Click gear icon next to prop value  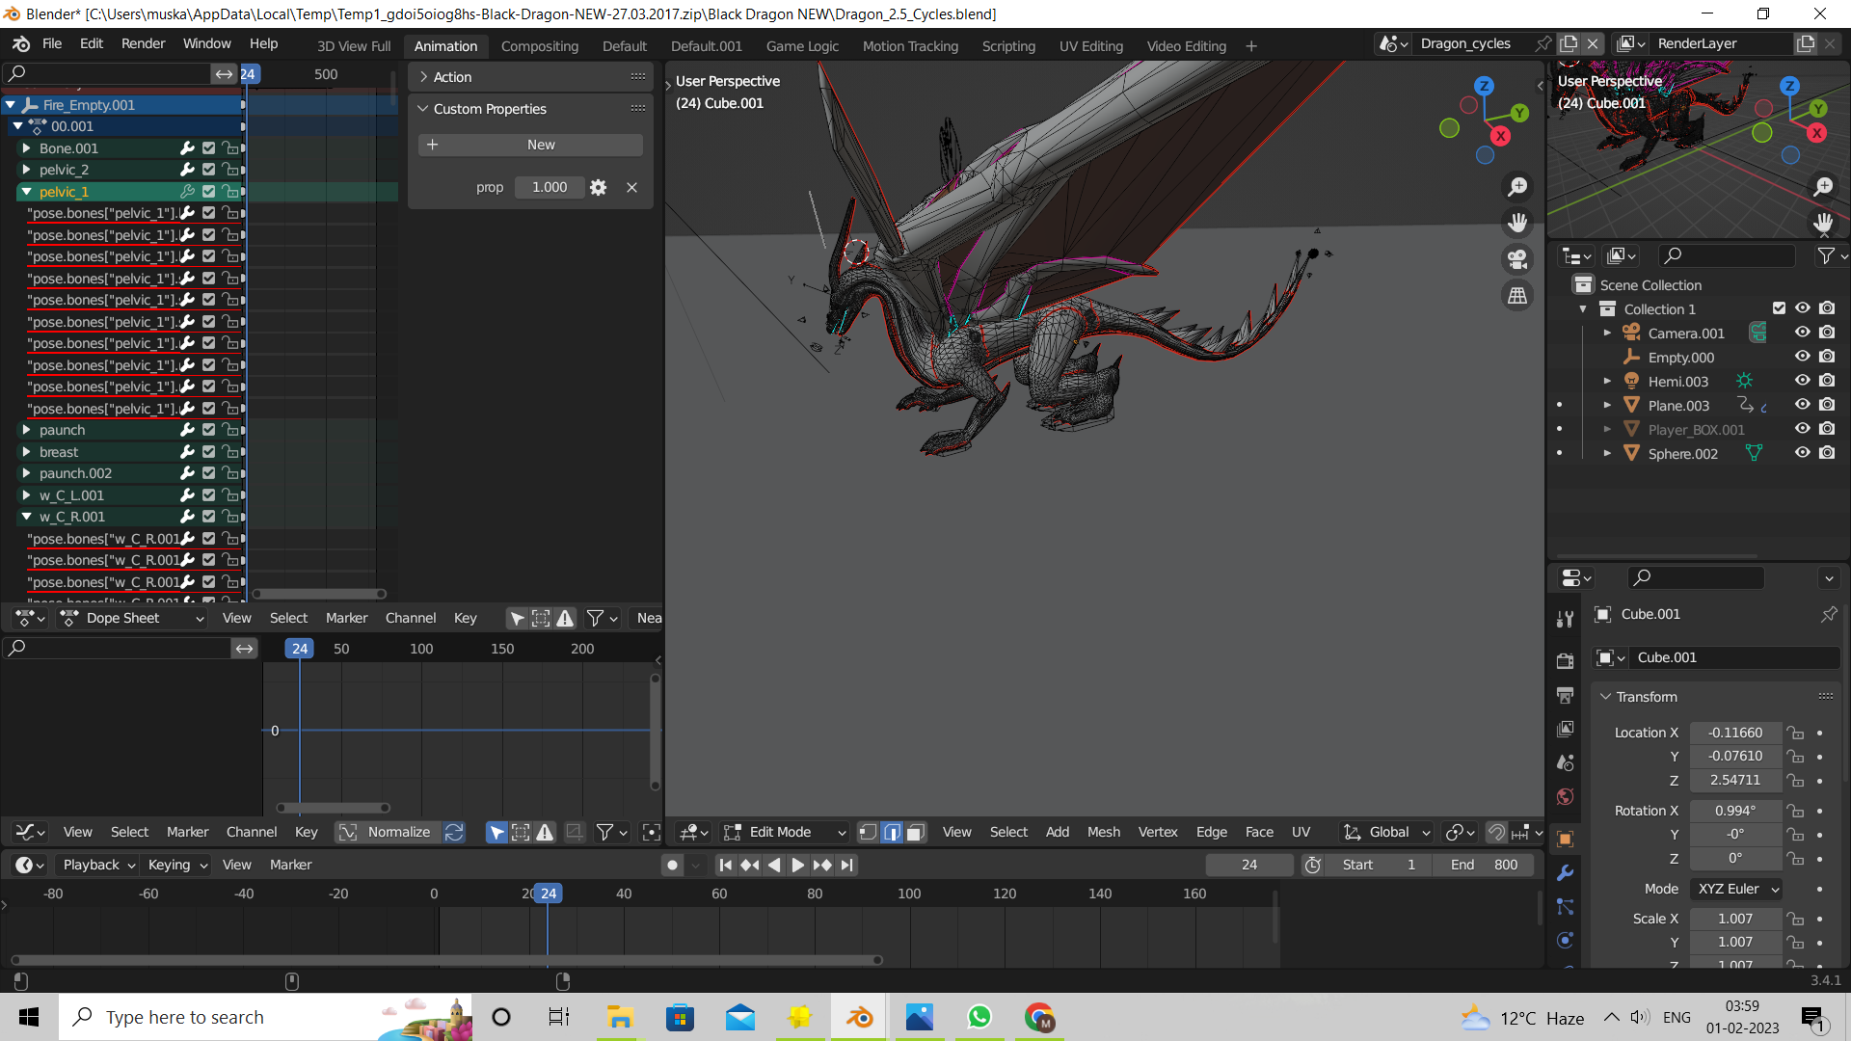(598, 188)
